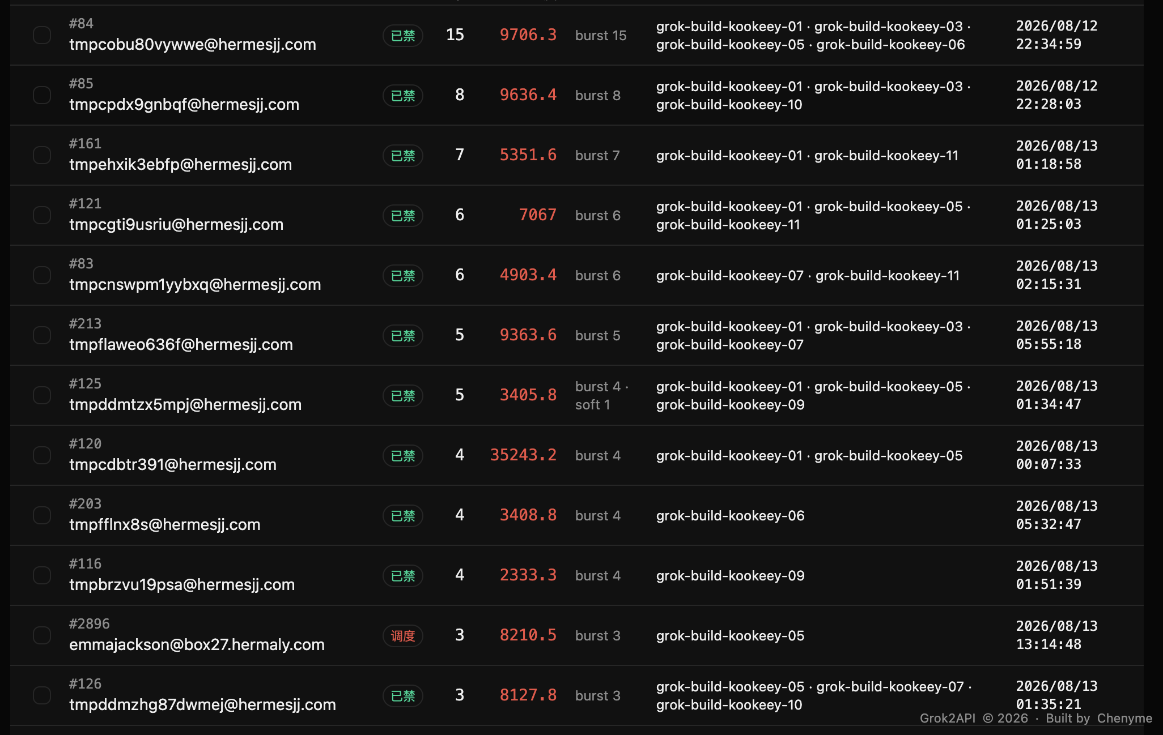Select checkbox for account #84

click(42, 35)
